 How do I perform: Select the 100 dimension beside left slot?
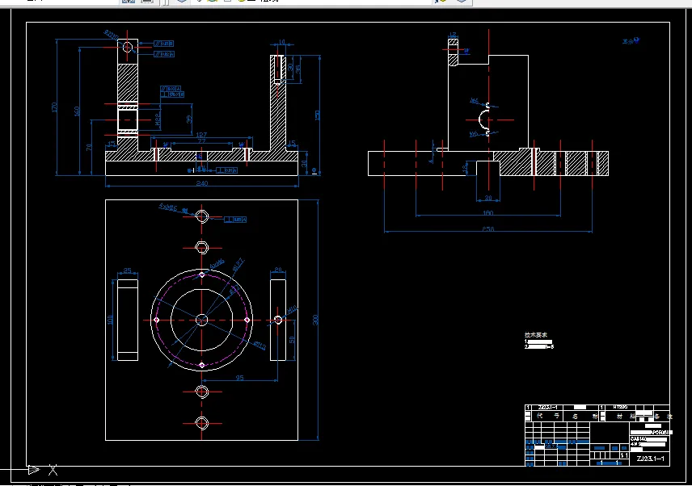point(110,320)
